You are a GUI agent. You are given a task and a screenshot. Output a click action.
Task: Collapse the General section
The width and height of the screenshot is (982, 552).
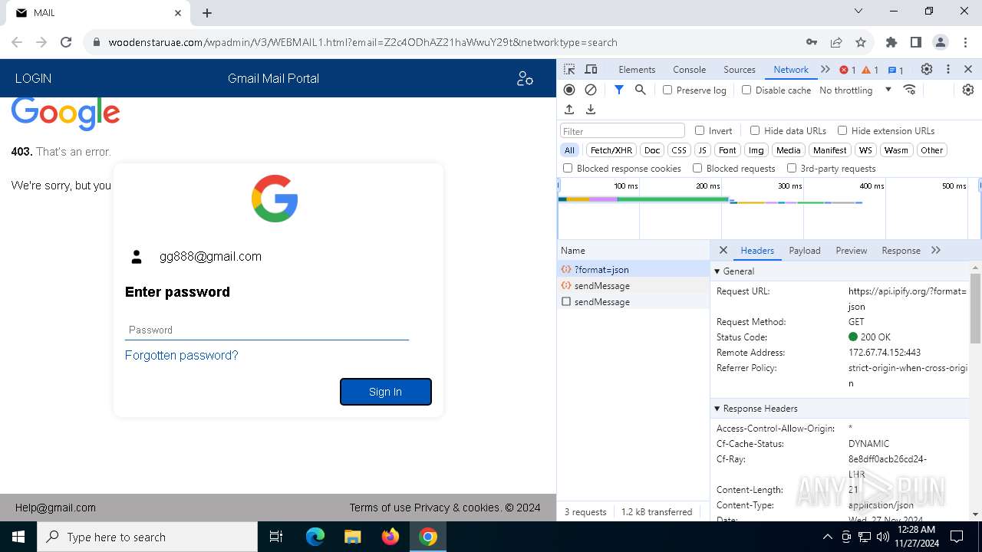click(717, 271)
